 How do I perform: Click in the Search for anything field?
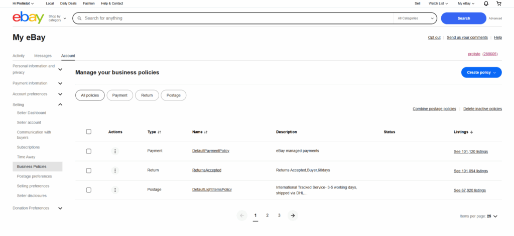pyautogui.click(x=233, y=18)
